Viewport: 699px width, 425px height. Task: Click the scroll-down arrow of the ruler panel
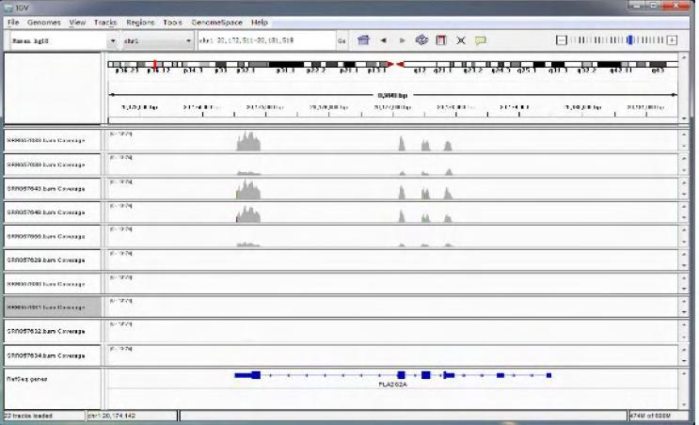click(684, 119)
